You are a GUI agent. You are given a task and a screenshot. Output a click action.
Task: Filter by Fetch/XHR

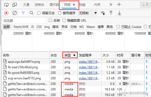coord(21,27)
